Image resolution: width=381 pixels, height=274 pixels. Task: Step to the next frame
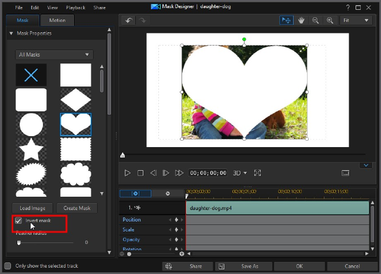pos(166,173)
